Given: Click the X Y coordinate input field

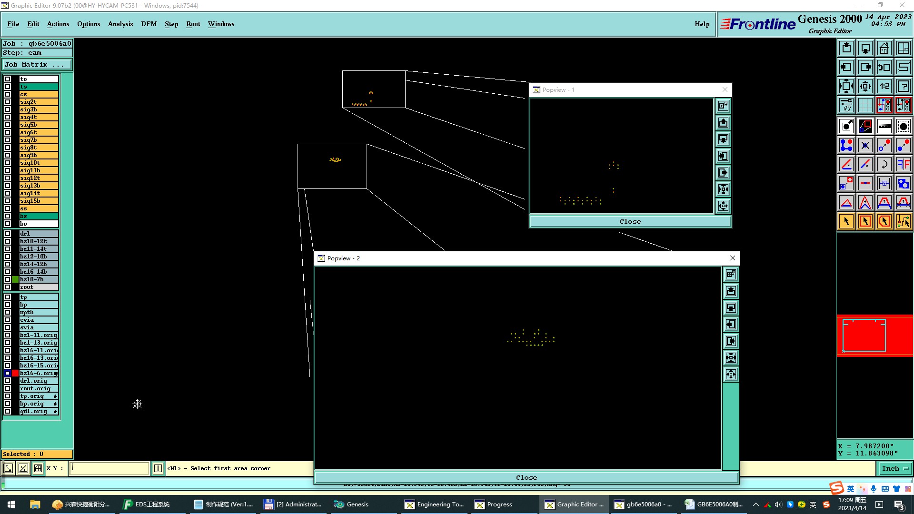Looking at the screenshot, I should coord(109,468).
